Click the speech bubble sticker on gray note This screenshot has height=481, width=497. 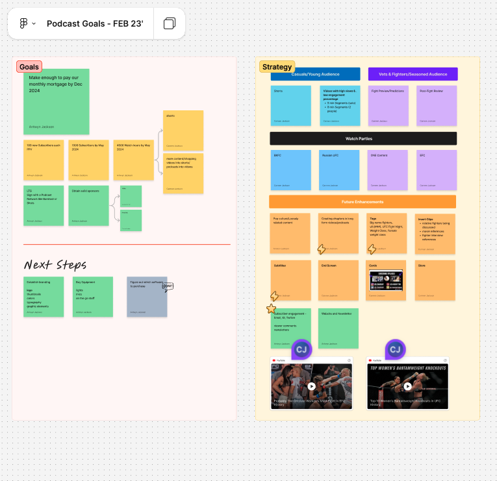tap(168, 286)
